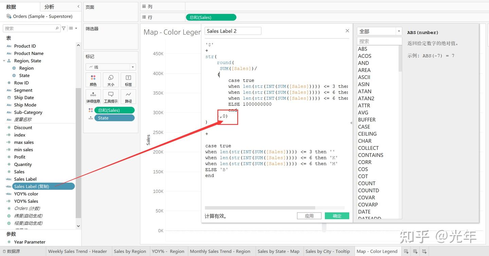Click the globe icon next to Region
Screen dimensions: 489x256
pyautogui.click(x=14, y=68)
